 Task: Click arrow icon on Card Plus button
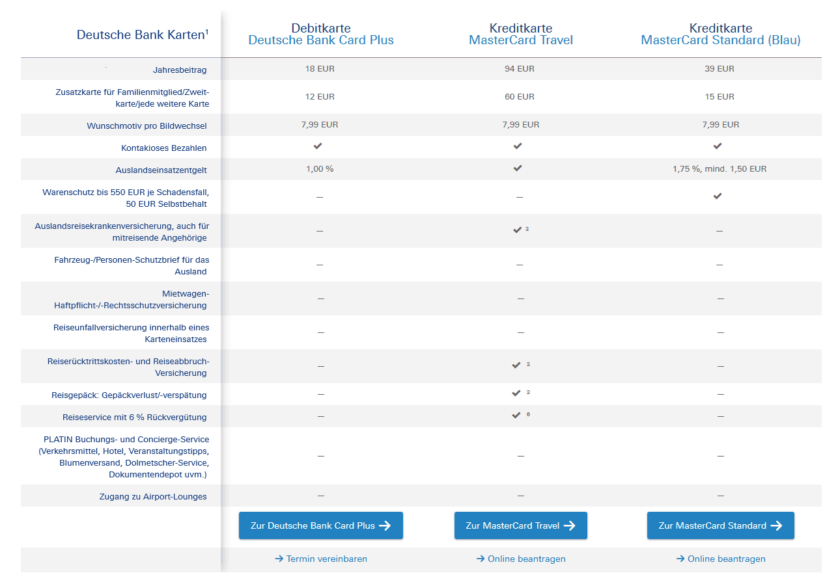(385, 525)
